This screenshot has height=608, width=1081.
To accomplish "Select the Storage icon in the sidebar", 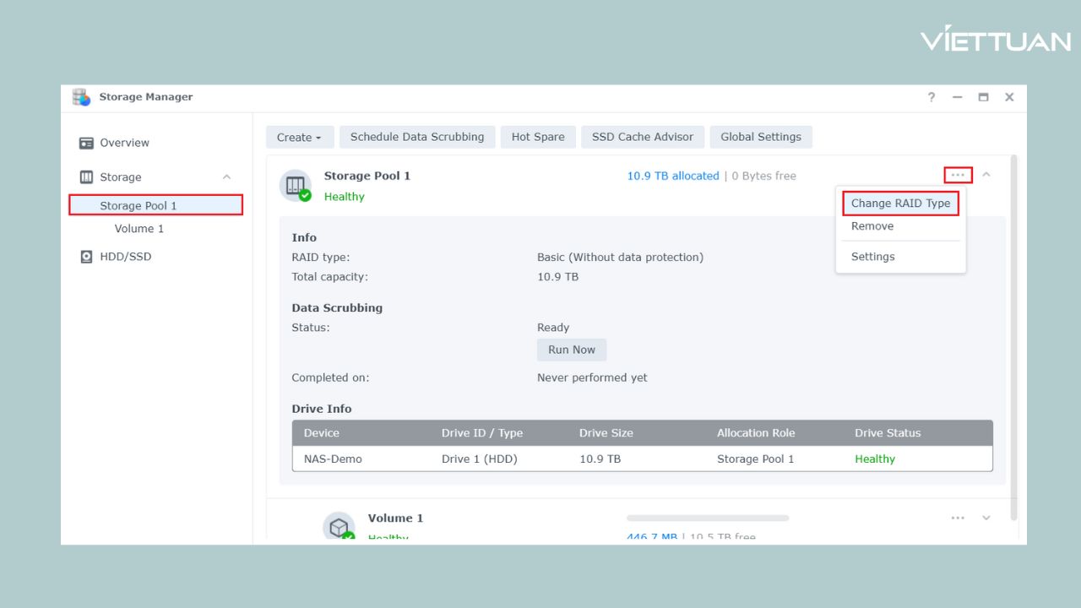I will (85, 176).
